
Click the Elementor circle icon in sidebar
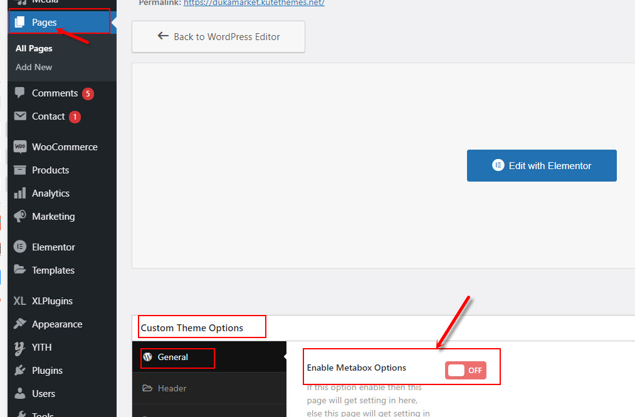pos(20,247)
